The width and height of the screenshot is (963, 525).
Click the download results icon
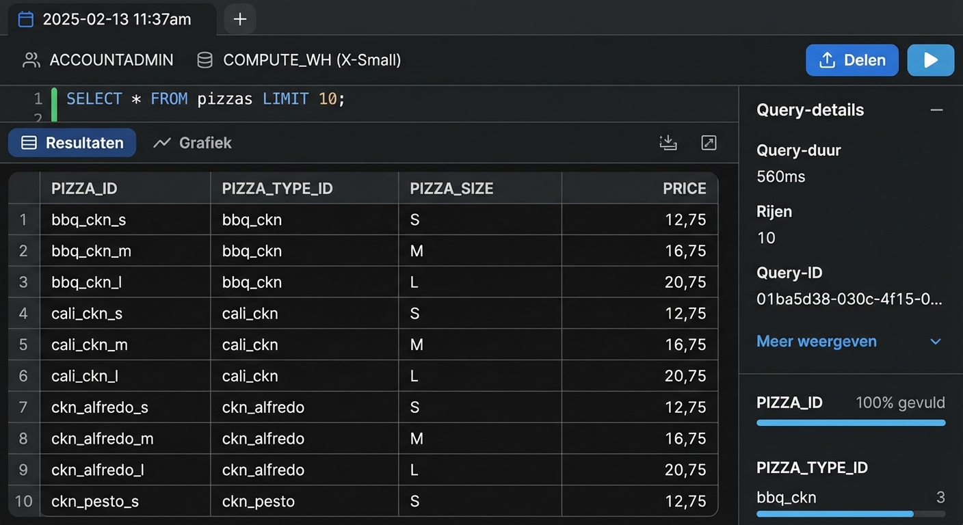668,143
